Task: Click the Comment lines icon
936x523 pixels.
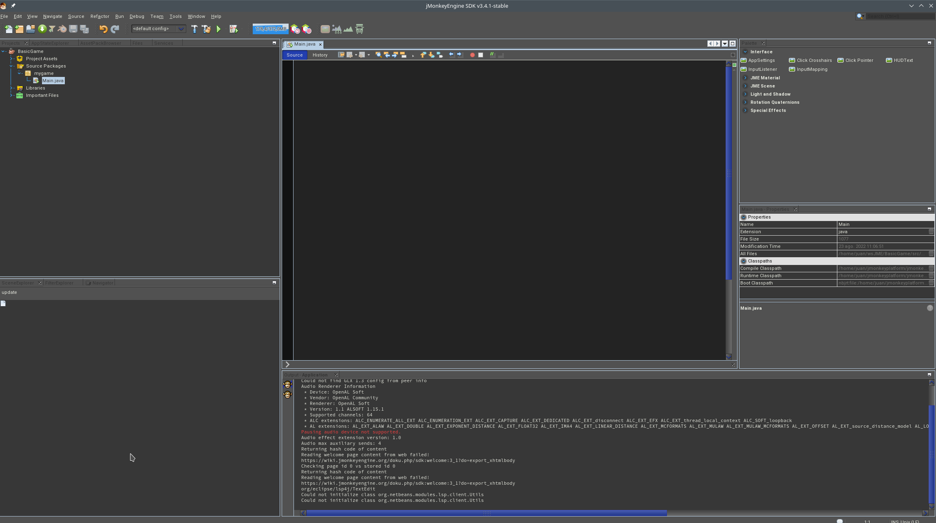Action: 493,55
